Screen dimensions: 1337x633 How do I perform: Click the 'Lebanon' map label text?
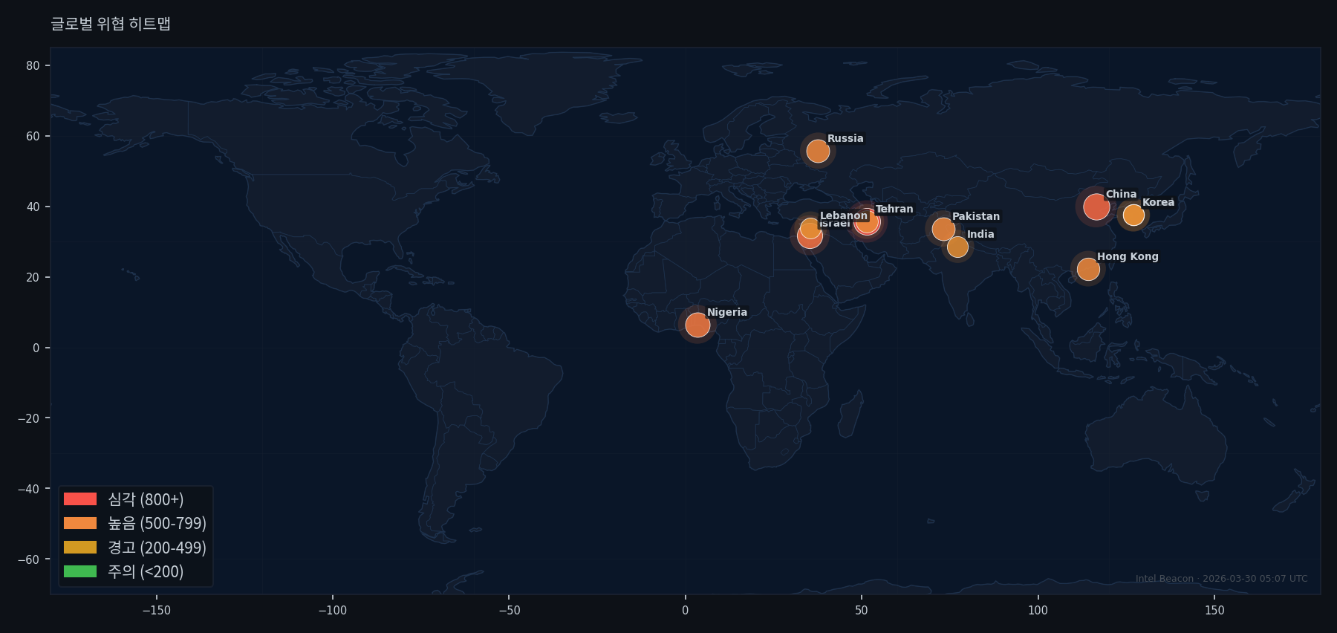(x=844, y=215)
